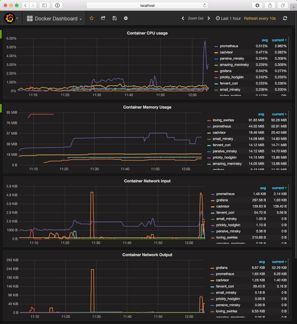This screenshot has width=297, height=324.
Task: Open the Last 1 hour time picker
Action: pyautogui.click(x=228, y=18)
